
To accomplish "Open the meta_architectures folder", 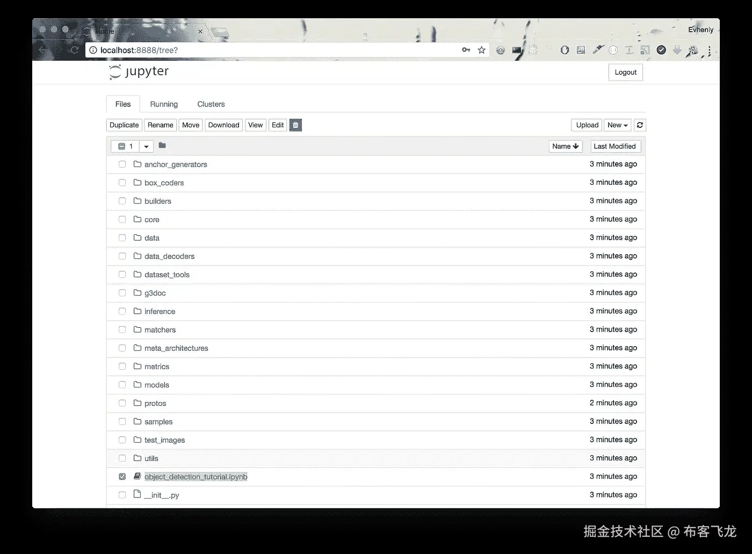I will (x=176, y=348).
